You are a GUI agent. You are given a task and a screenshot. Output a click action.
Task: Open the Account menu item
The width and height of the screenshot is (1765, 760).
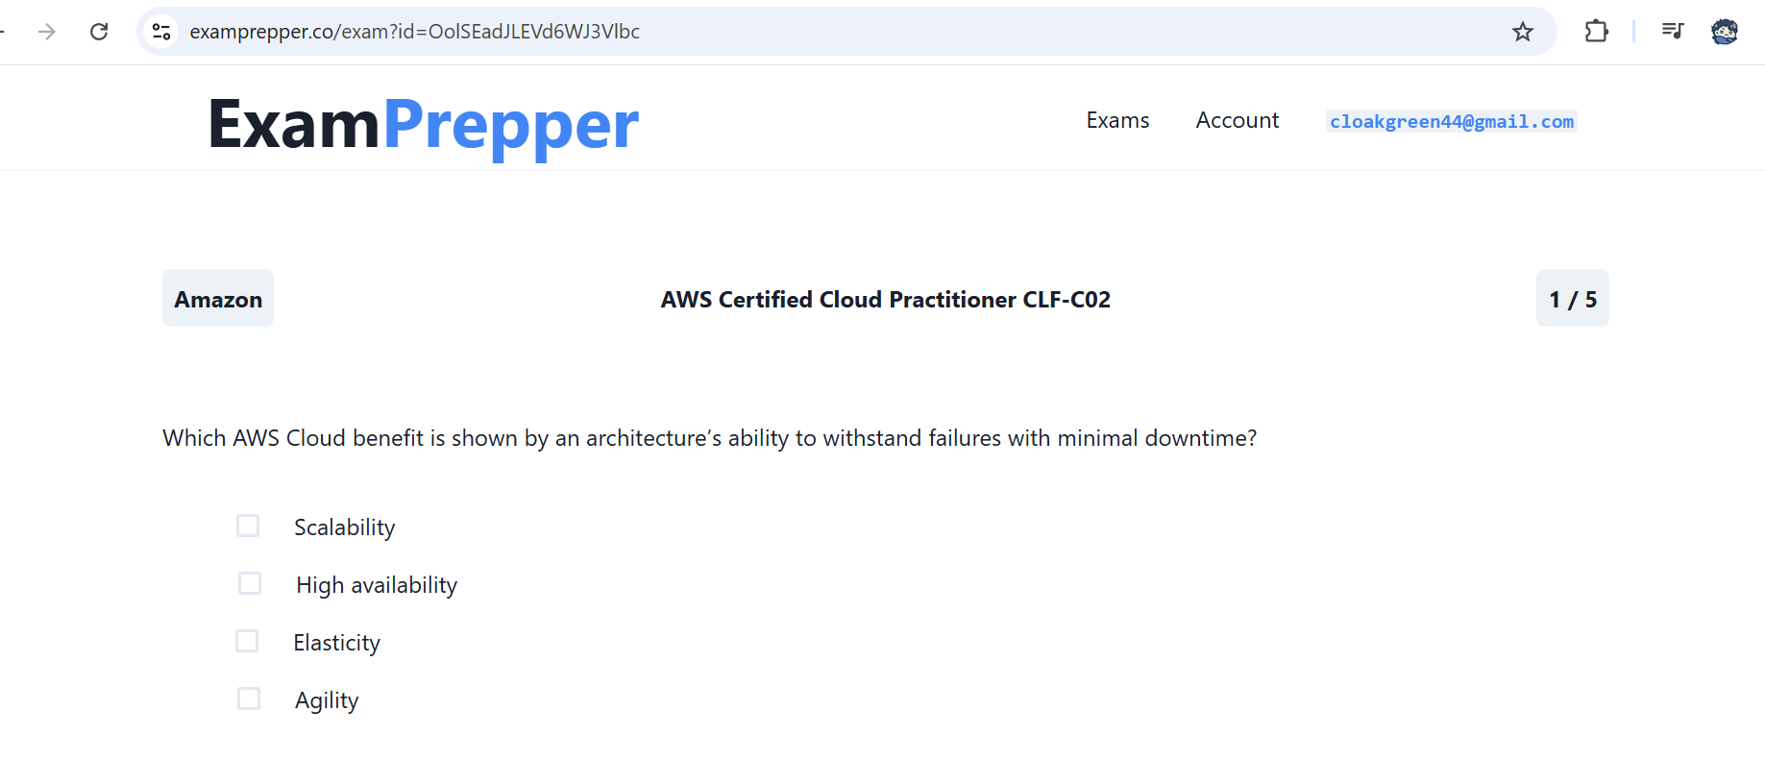pos(1238,120)
